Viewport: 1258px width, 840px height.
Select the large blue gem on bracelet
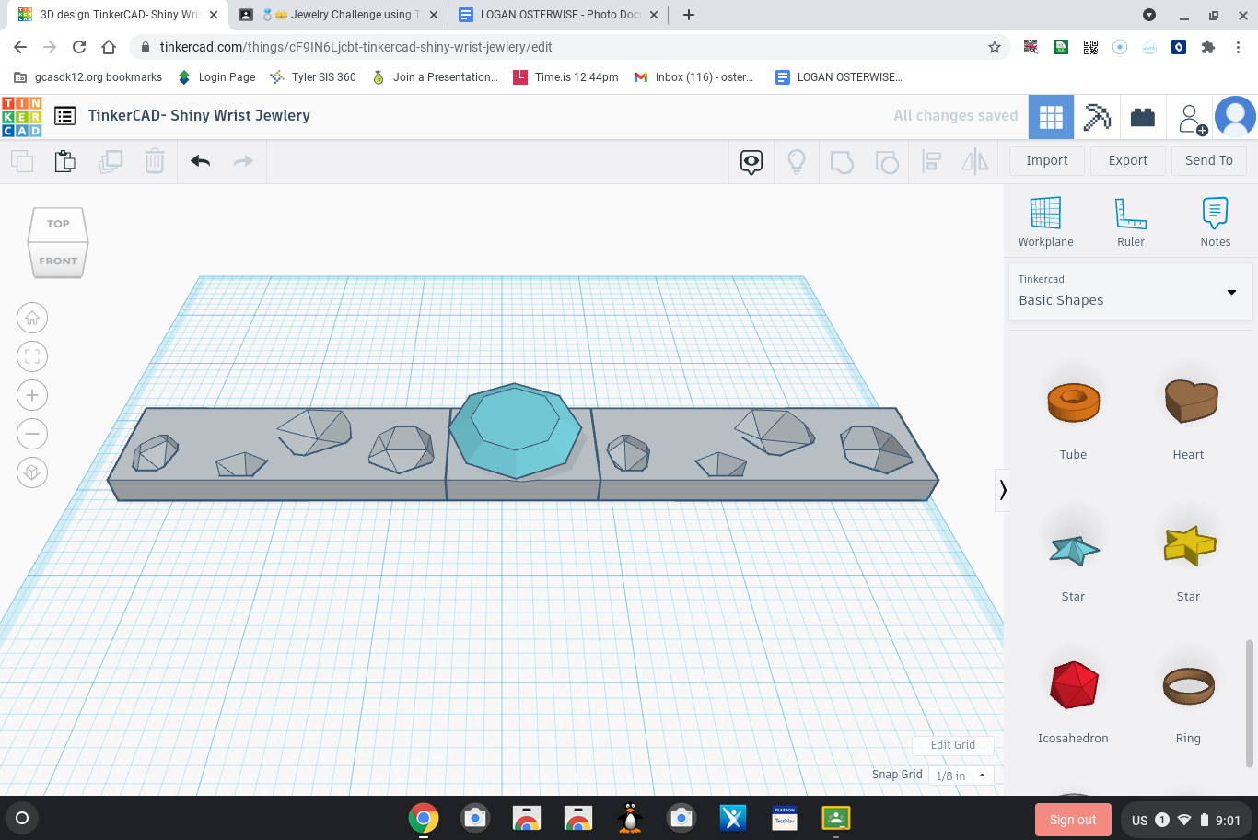[515, 431]
